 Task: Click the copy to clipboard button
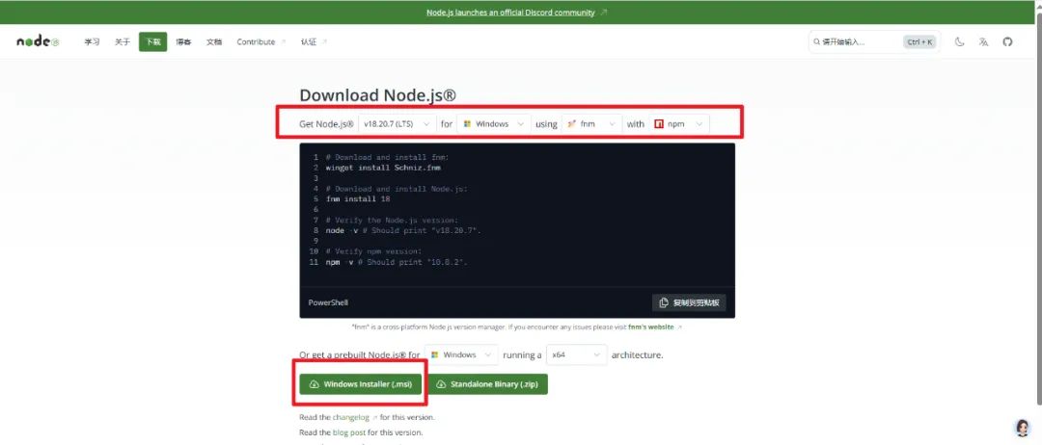point(689,302)
